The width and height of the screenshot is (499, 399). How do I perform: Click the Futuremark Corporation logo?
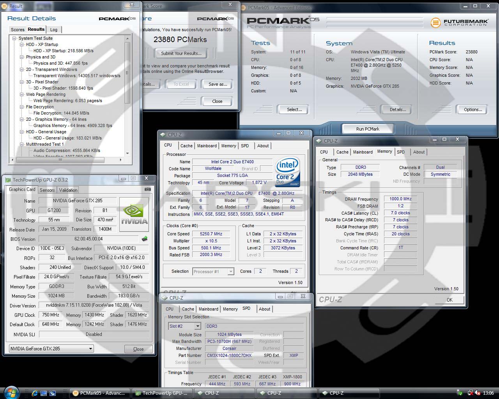click(x=459, y=23)
